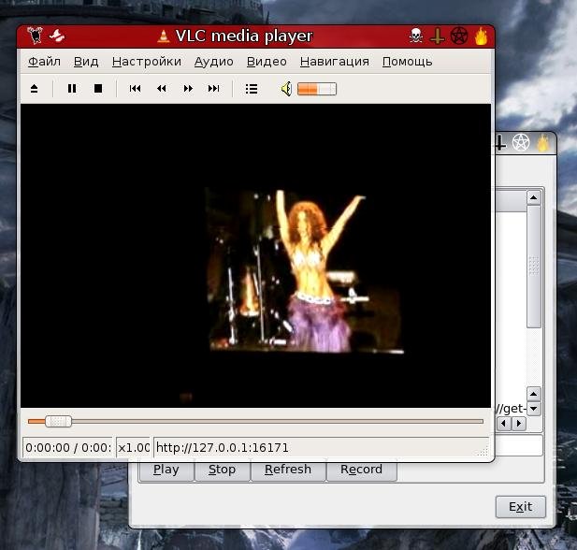Click the skull icon in VLC titlebar

[x=416, y=36]
